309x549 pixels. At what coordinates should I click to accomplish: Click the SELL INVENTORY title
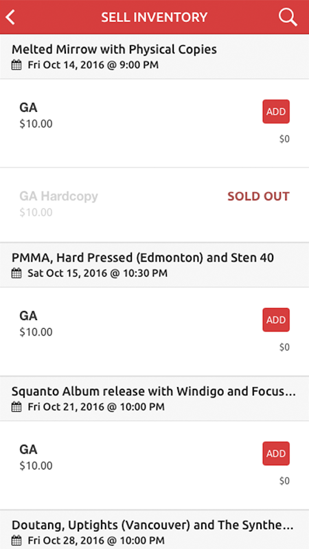click(x=154, y=17)
